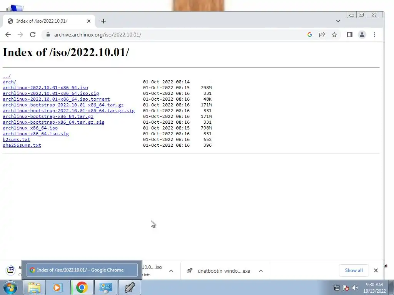Viewport: 394px width, 295px height.
Task: Open Action Center flag in tray
Action: pyautogui.click(x=346, y=288)
